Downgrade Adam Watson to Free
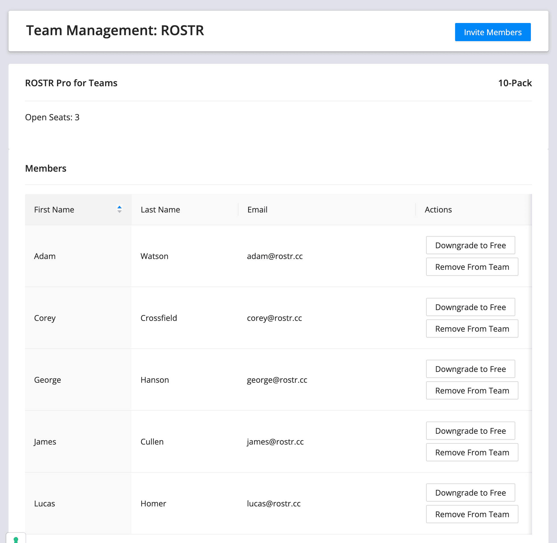The height and width of the screenshot is (543, 557). click(470, 245)
